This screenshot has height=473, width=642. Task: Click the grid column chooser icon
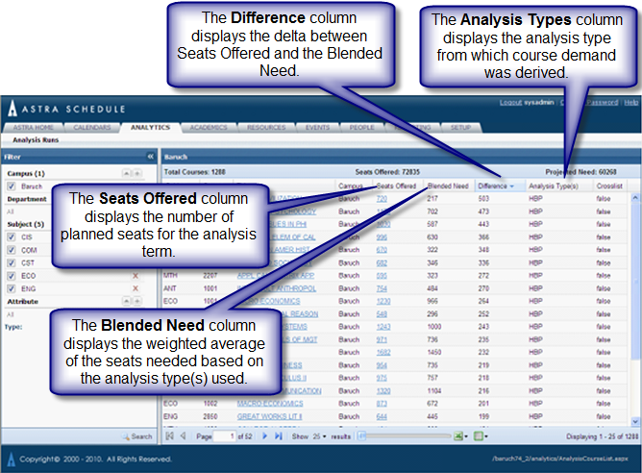tap(478, 436)
